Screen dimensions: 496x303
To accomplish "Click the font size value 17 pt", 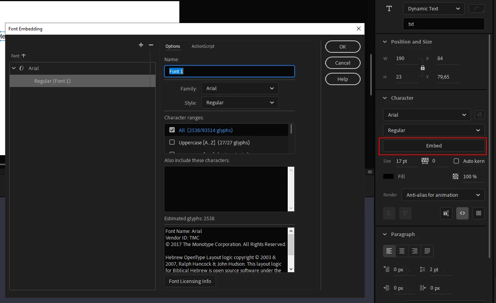I will coord(406,161).
